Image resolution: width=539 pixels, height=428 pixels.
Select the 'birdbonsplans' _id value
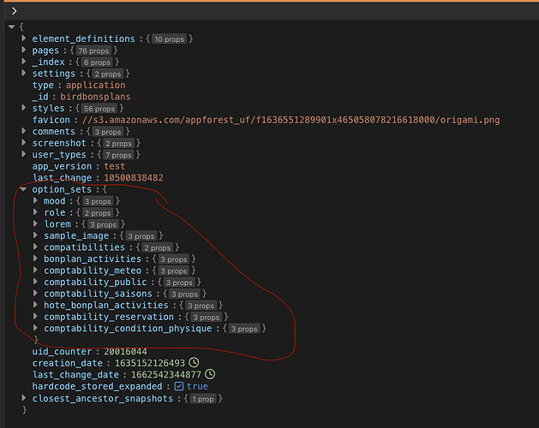click(96, 97)
